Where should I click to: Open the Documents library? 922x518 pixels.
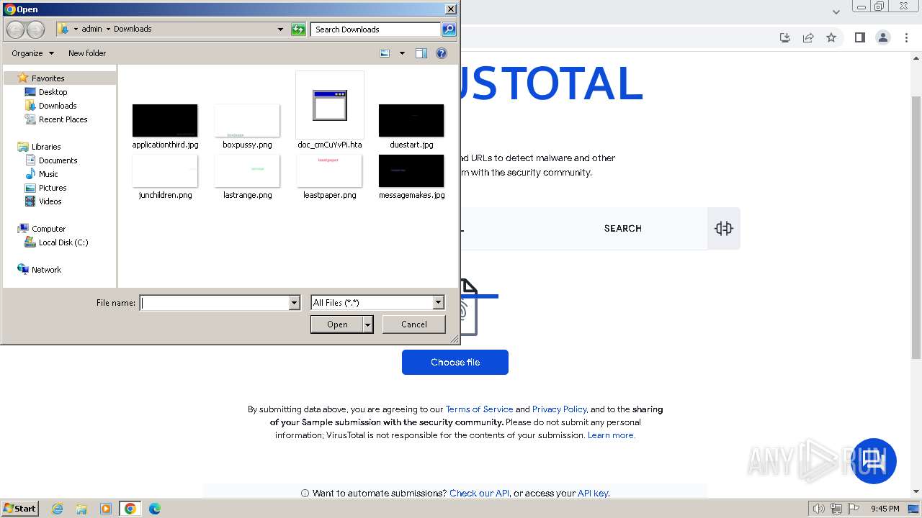point(58,160)
